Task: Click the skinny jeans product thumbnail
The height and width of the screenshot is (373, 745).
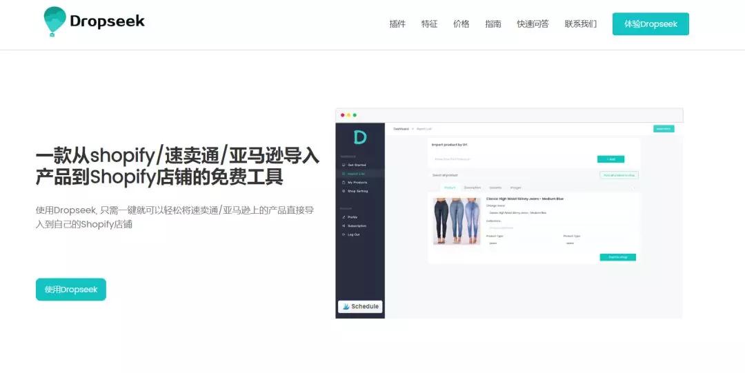Action: (457, 221)
